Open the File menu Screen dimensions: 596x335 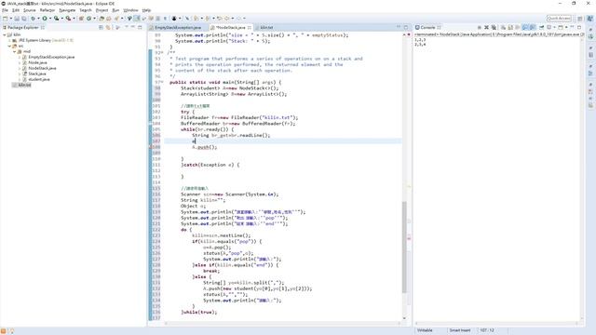(5, 10)
